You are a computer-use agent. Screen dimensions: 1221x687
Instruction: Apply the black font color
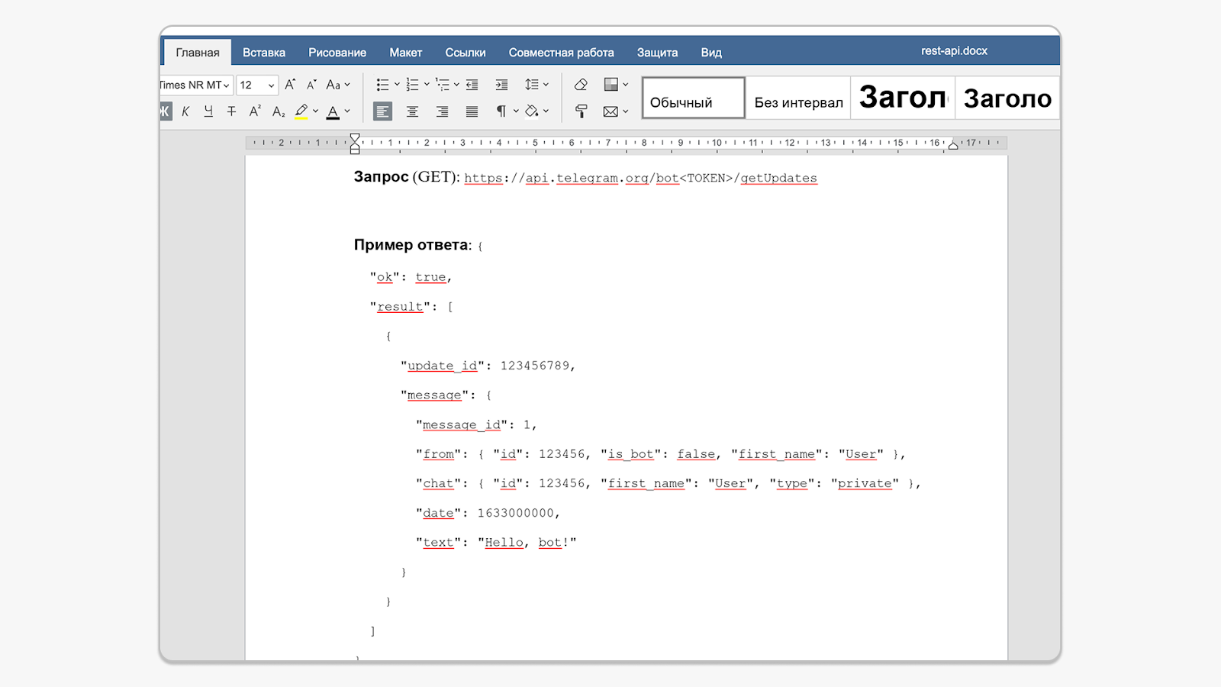(333, 111)
